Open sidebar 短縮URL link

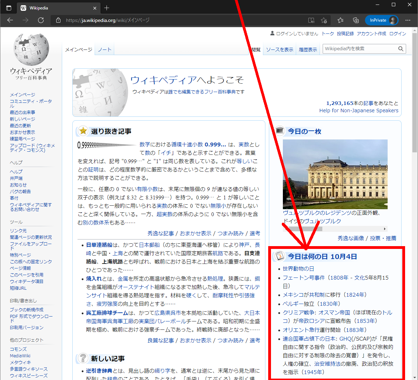(18, 288)
